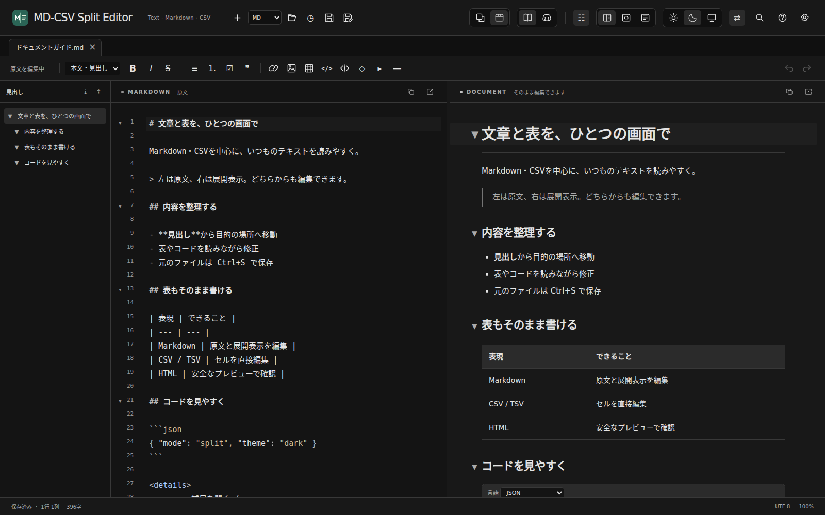Select the system theme monitor icon
Viewport: 825px width, 515px height.
712,18
